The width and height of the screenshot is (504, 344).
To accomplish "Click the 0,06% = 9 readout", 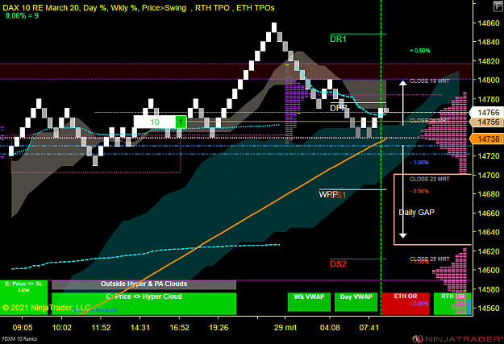I will point(22,16).
